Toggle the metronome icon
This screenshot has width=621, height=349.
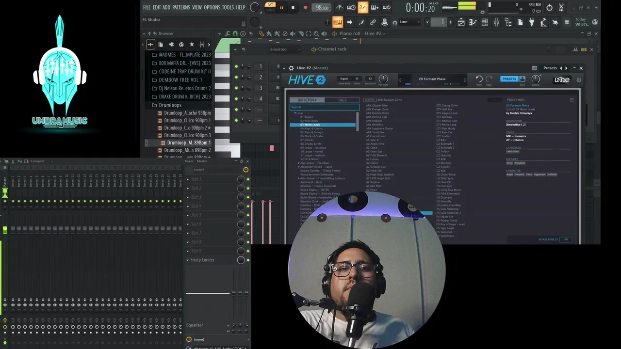(340, 7)
